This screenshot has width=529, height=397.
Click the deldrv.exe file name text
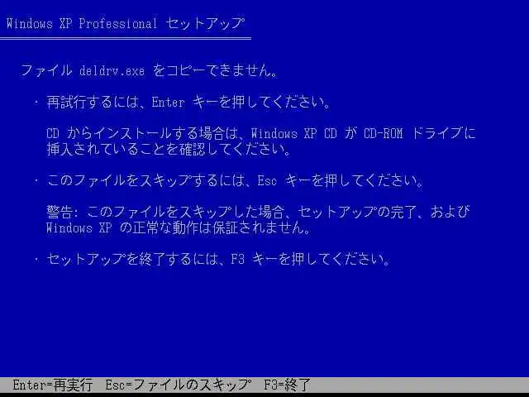tap(112, 70)
